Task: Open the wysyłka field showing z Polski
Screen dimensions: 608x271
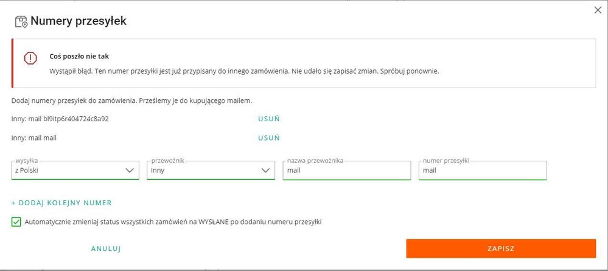Action: point(75,171)
